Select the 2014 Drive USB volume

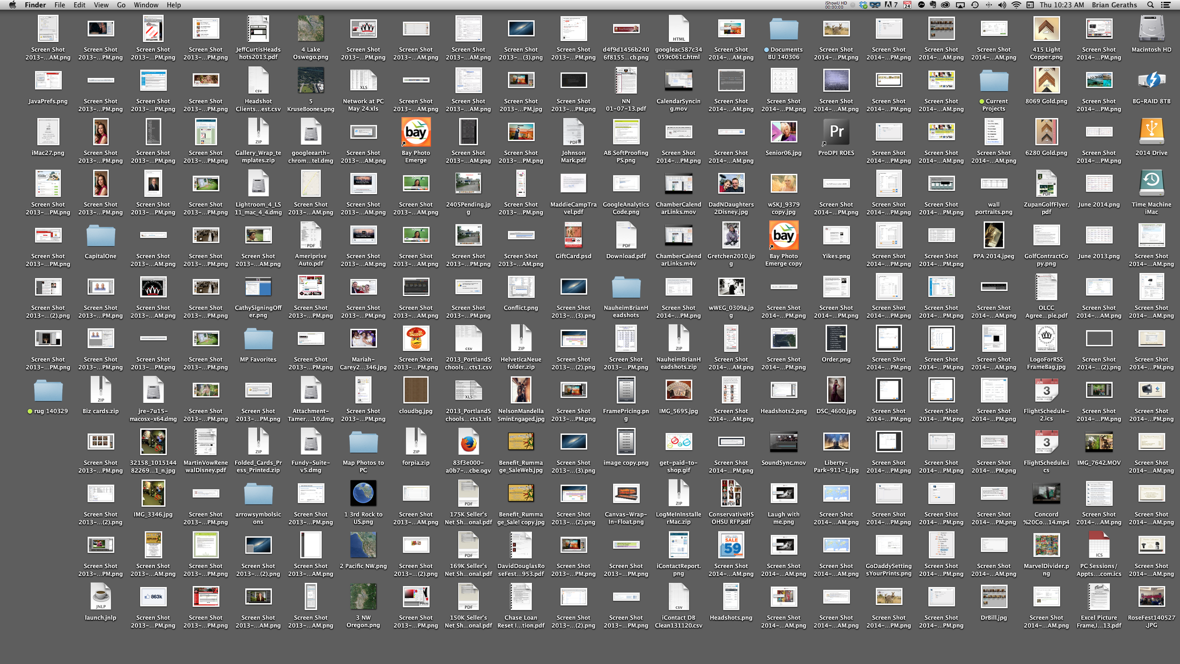click(1151, 132)
